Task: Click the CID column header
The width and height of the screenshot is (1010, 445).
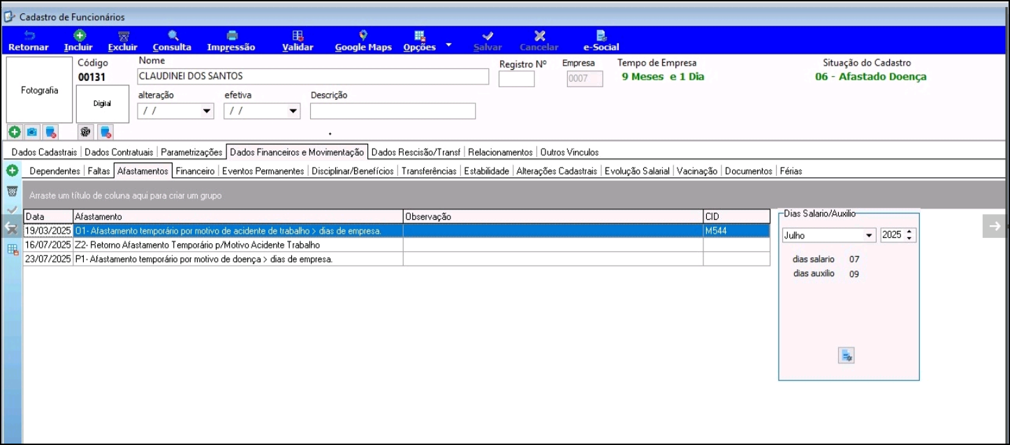Action: pos(736,217)
